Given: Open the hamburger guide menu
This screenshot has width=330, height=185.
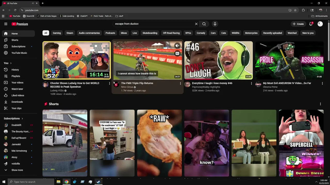Looking at the screenshot, I should coord(6,24).
